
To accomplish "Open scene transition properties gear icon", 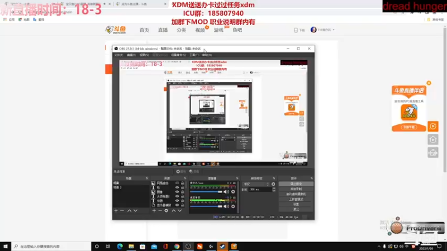I will [x=273, y=184].
